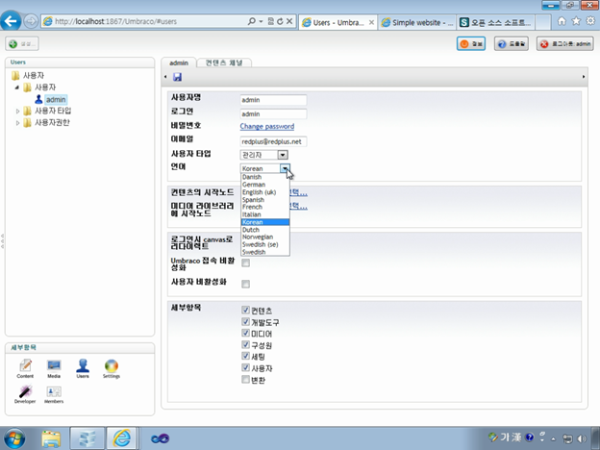
Task: Click the toolbar scroll right arrow
Action: (584, 77)
